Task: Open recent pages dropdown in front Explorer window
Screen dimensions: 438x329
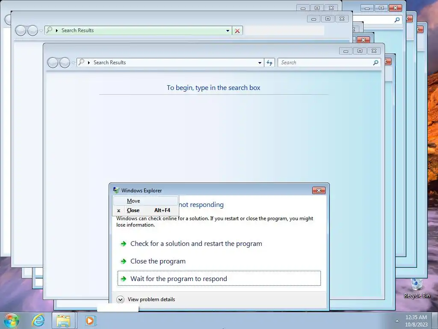Action: [73, 63]
